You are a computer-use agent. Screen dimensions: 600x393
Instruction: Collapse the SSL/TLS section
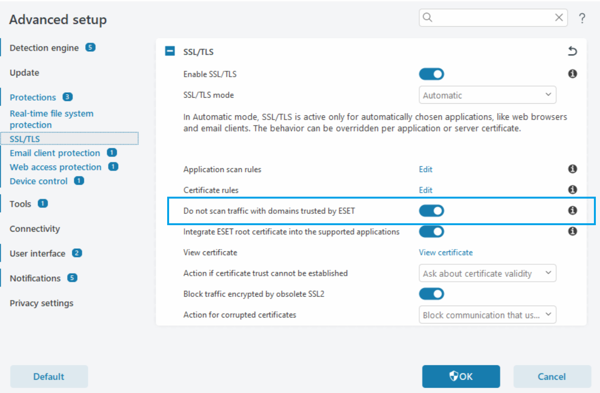170,51
